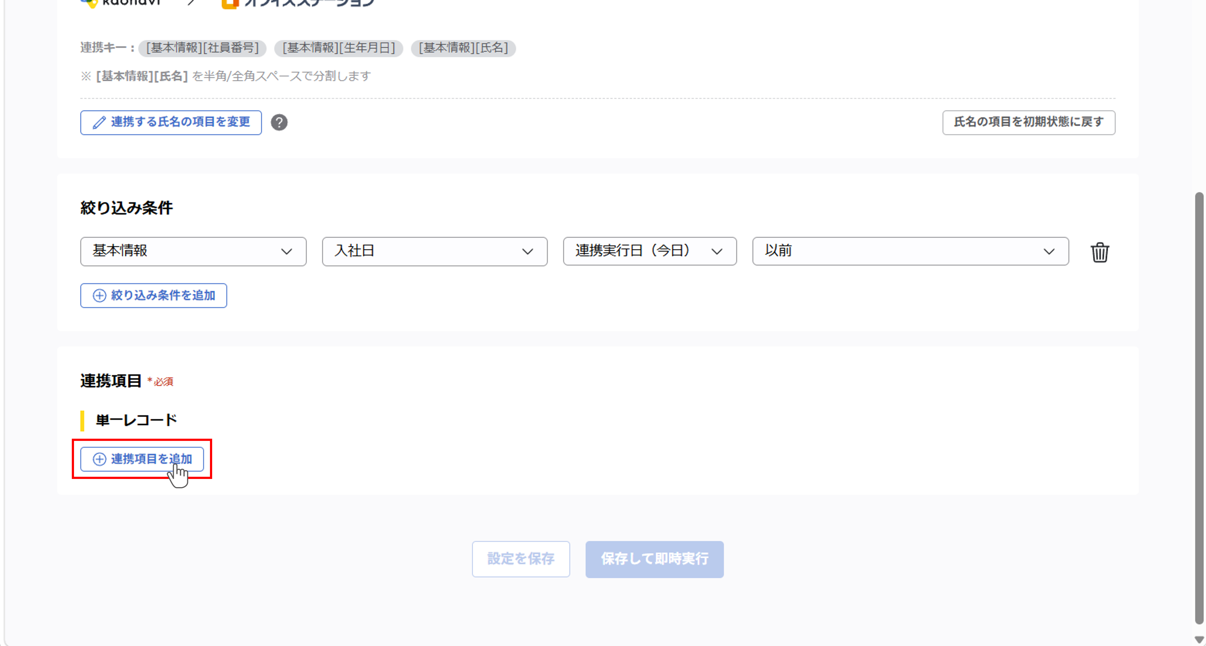Open the 以前 comparison dropdown
This screenshot has width=1206, height=646.
coord(910,251)
